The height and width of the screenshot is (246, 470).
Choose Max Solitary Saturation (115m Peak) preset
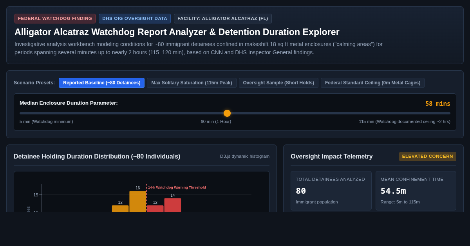pyautogui.click(x=192, y=83)
